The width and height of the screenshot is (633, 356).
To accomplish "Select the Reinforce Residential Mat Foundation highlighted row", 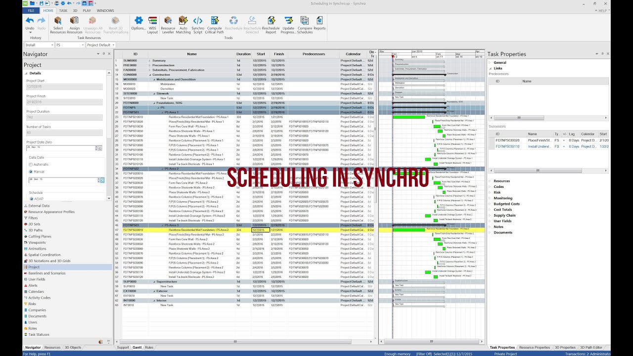I will tap(245, 230).
